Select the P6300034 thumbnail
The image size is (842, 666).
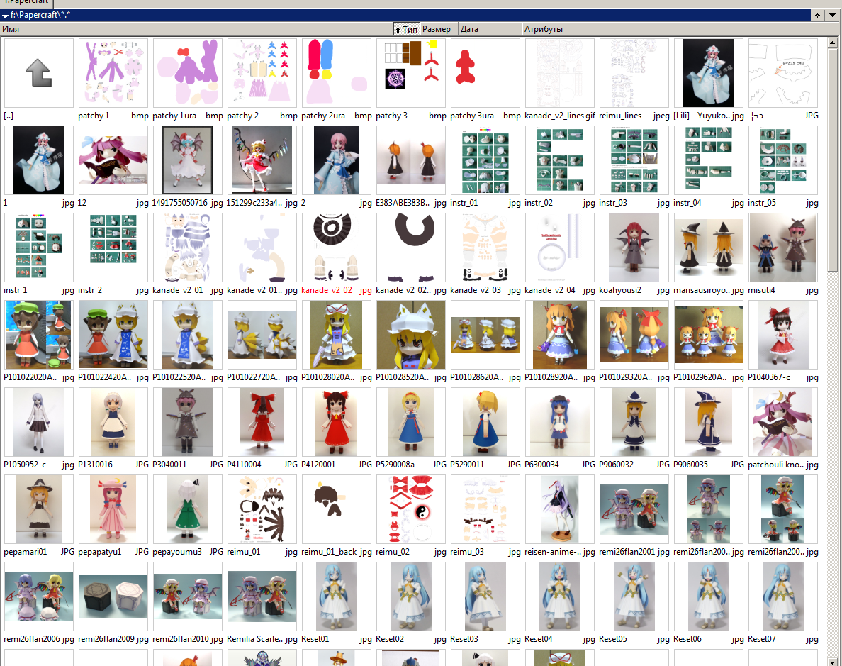559,422
